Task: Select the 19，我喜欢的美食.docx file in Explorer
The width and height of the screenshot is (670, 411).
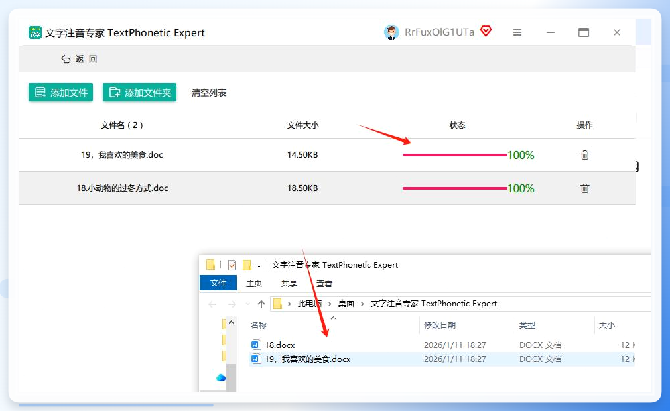Action: (308, 359)
